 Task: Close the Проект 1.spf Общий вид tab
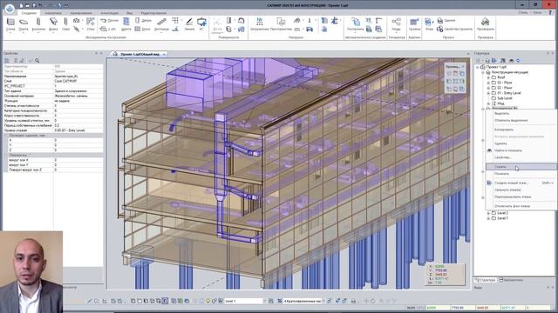[164, 54]
